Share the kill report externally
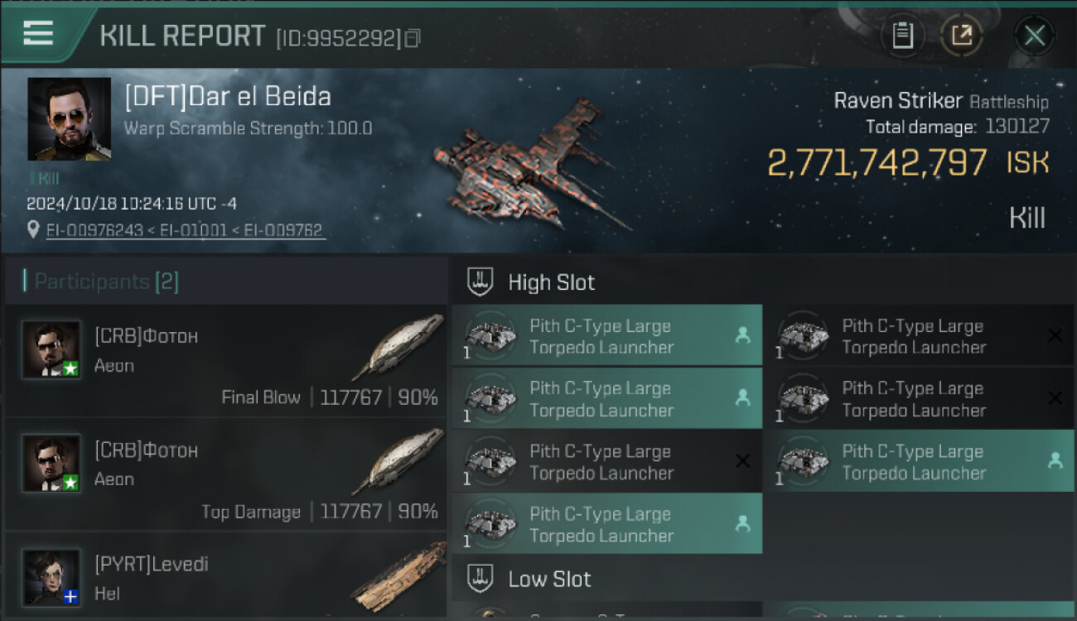1077x621 pixels. (962, 36)
